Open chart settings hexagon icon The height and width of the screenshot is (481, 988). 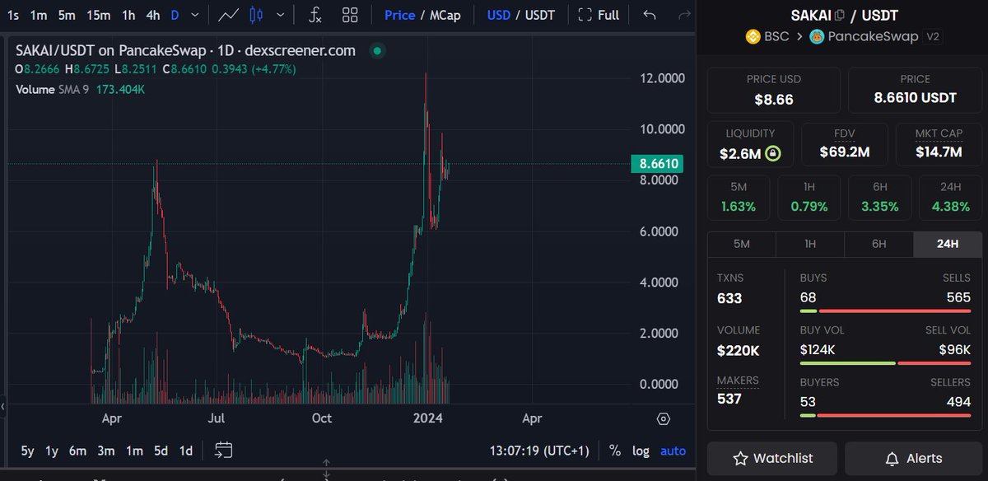664,418
